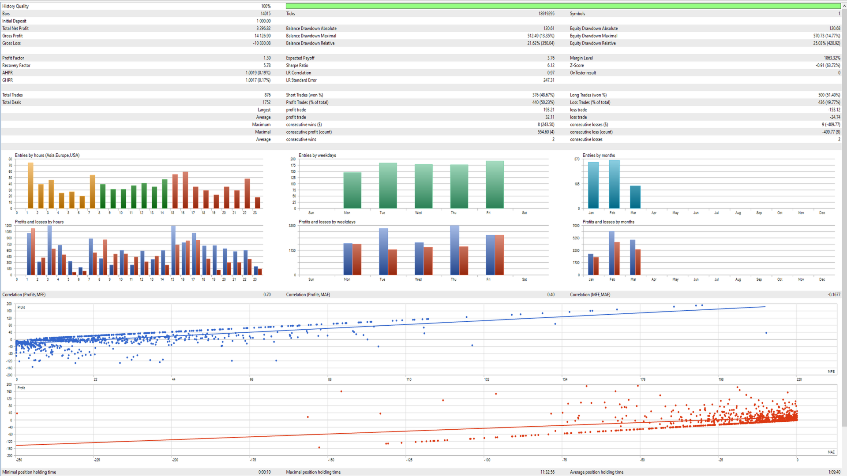The height and width of the screenshot is (476, 847).
Task: Click the Long Trades (won %) label
Action: [x=588, y=95]
